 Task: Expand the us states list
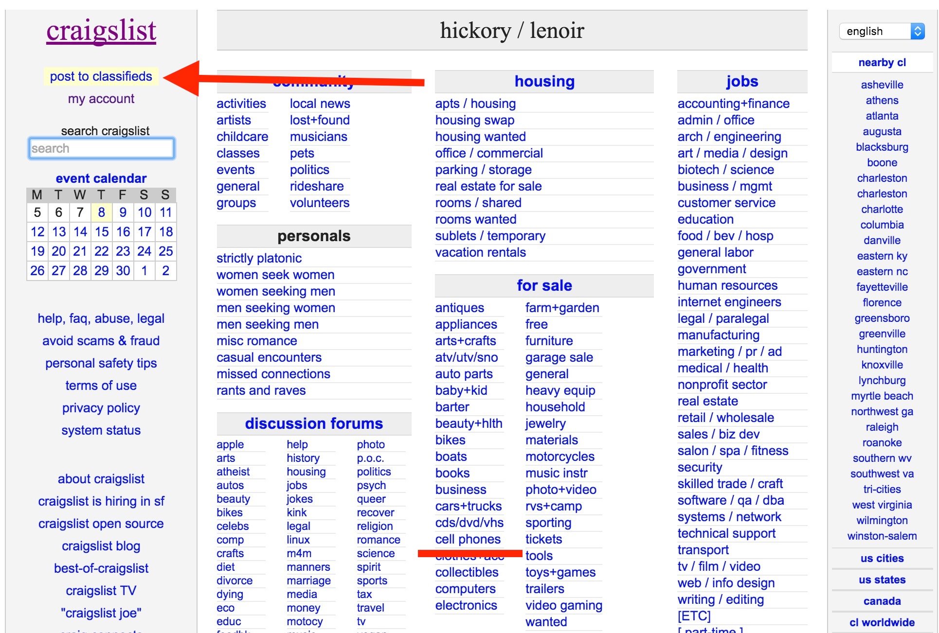pos(882,580)
